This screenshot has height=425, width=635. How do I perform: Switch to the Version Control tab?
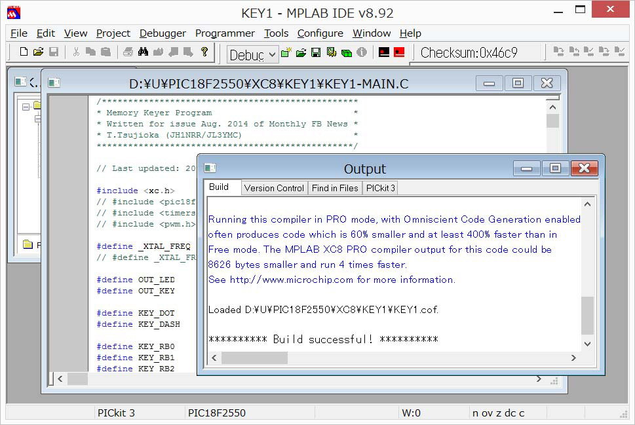(x=274, y=188)
